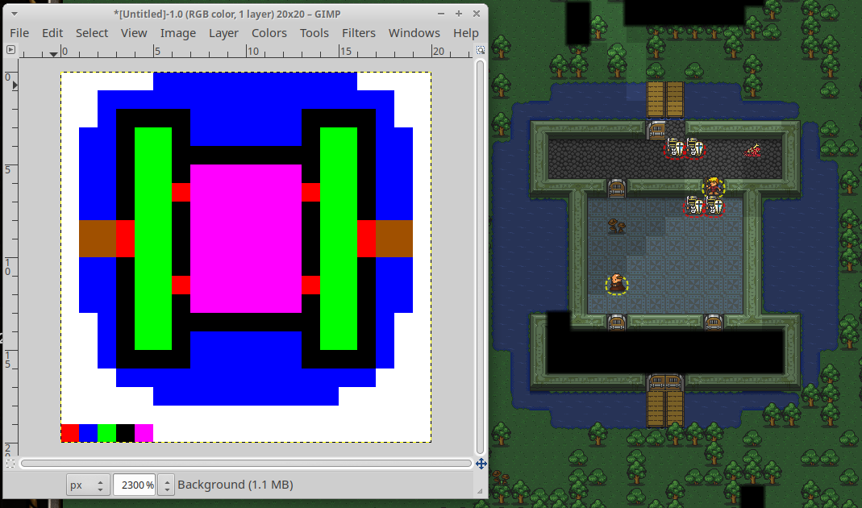Viewport: 862px width, 508px height.
Task: Click the bottom-right door of the tiled room
Action: [714, 323]
